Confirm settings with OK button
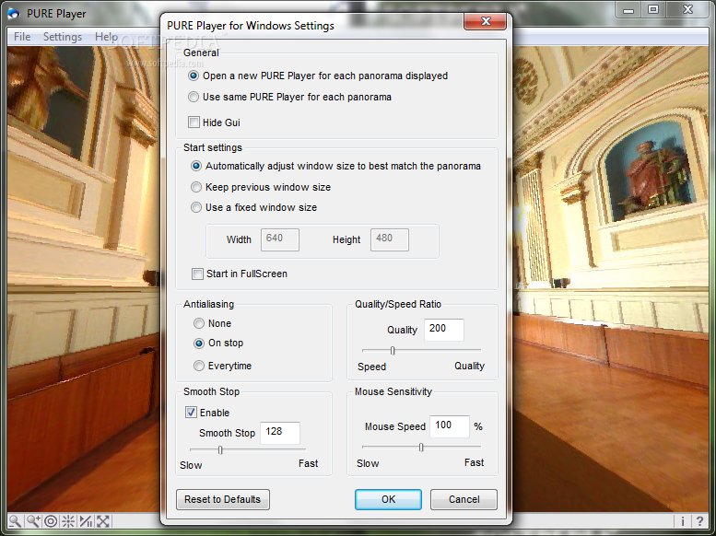Viewport: 716px width, 536px height. [x=388, y=499]
